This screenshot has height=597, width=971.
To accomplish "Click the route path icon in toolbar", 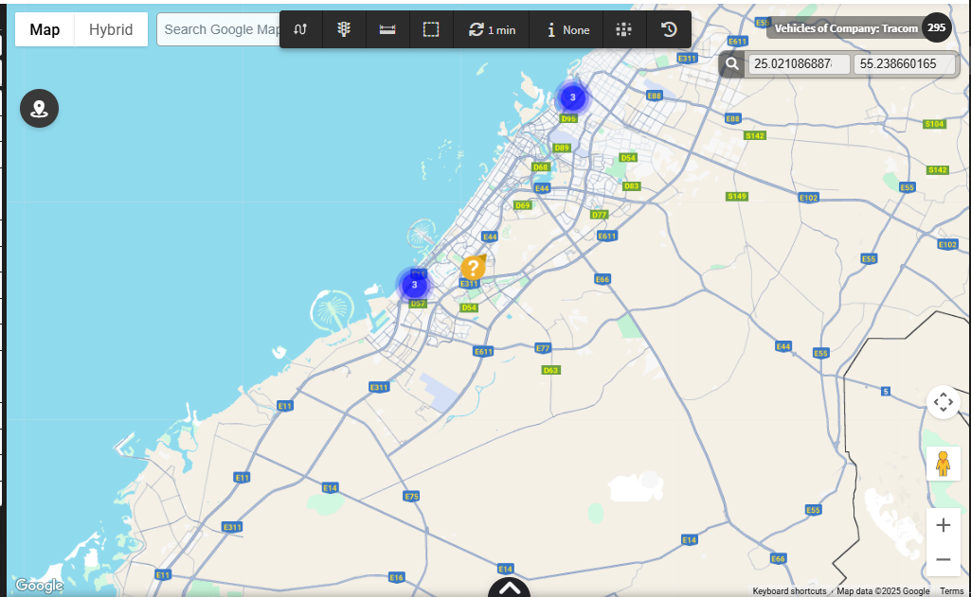I will coord(300,29).
